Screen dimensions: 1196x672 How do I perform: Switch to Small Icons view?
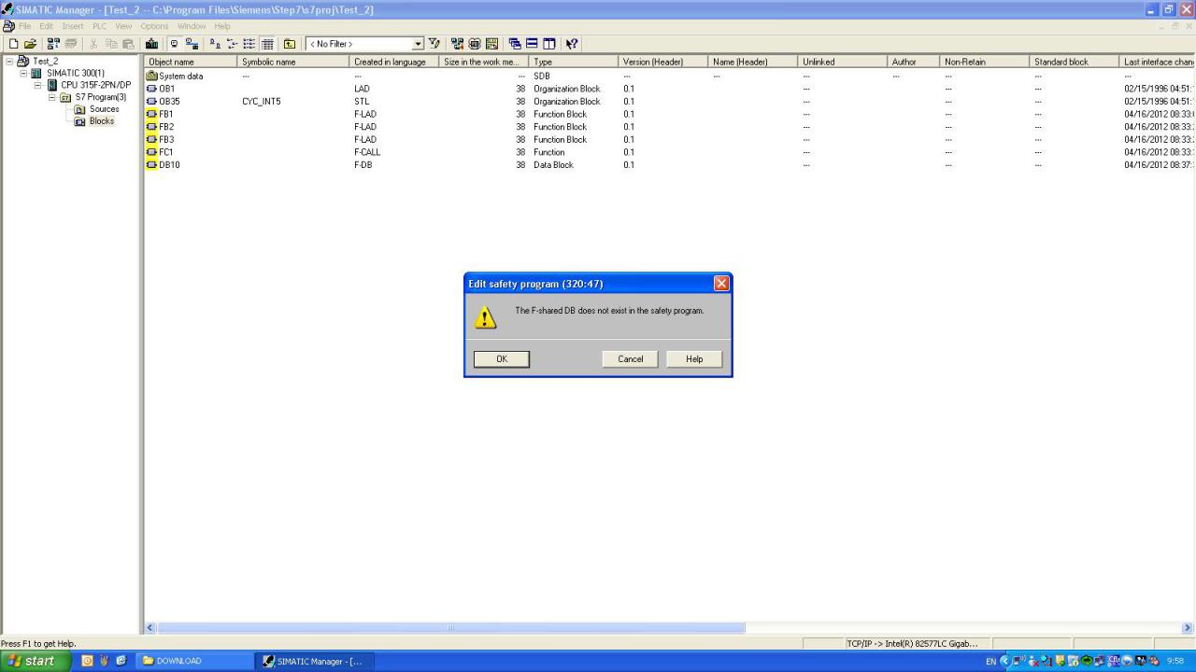pos(232,44)
